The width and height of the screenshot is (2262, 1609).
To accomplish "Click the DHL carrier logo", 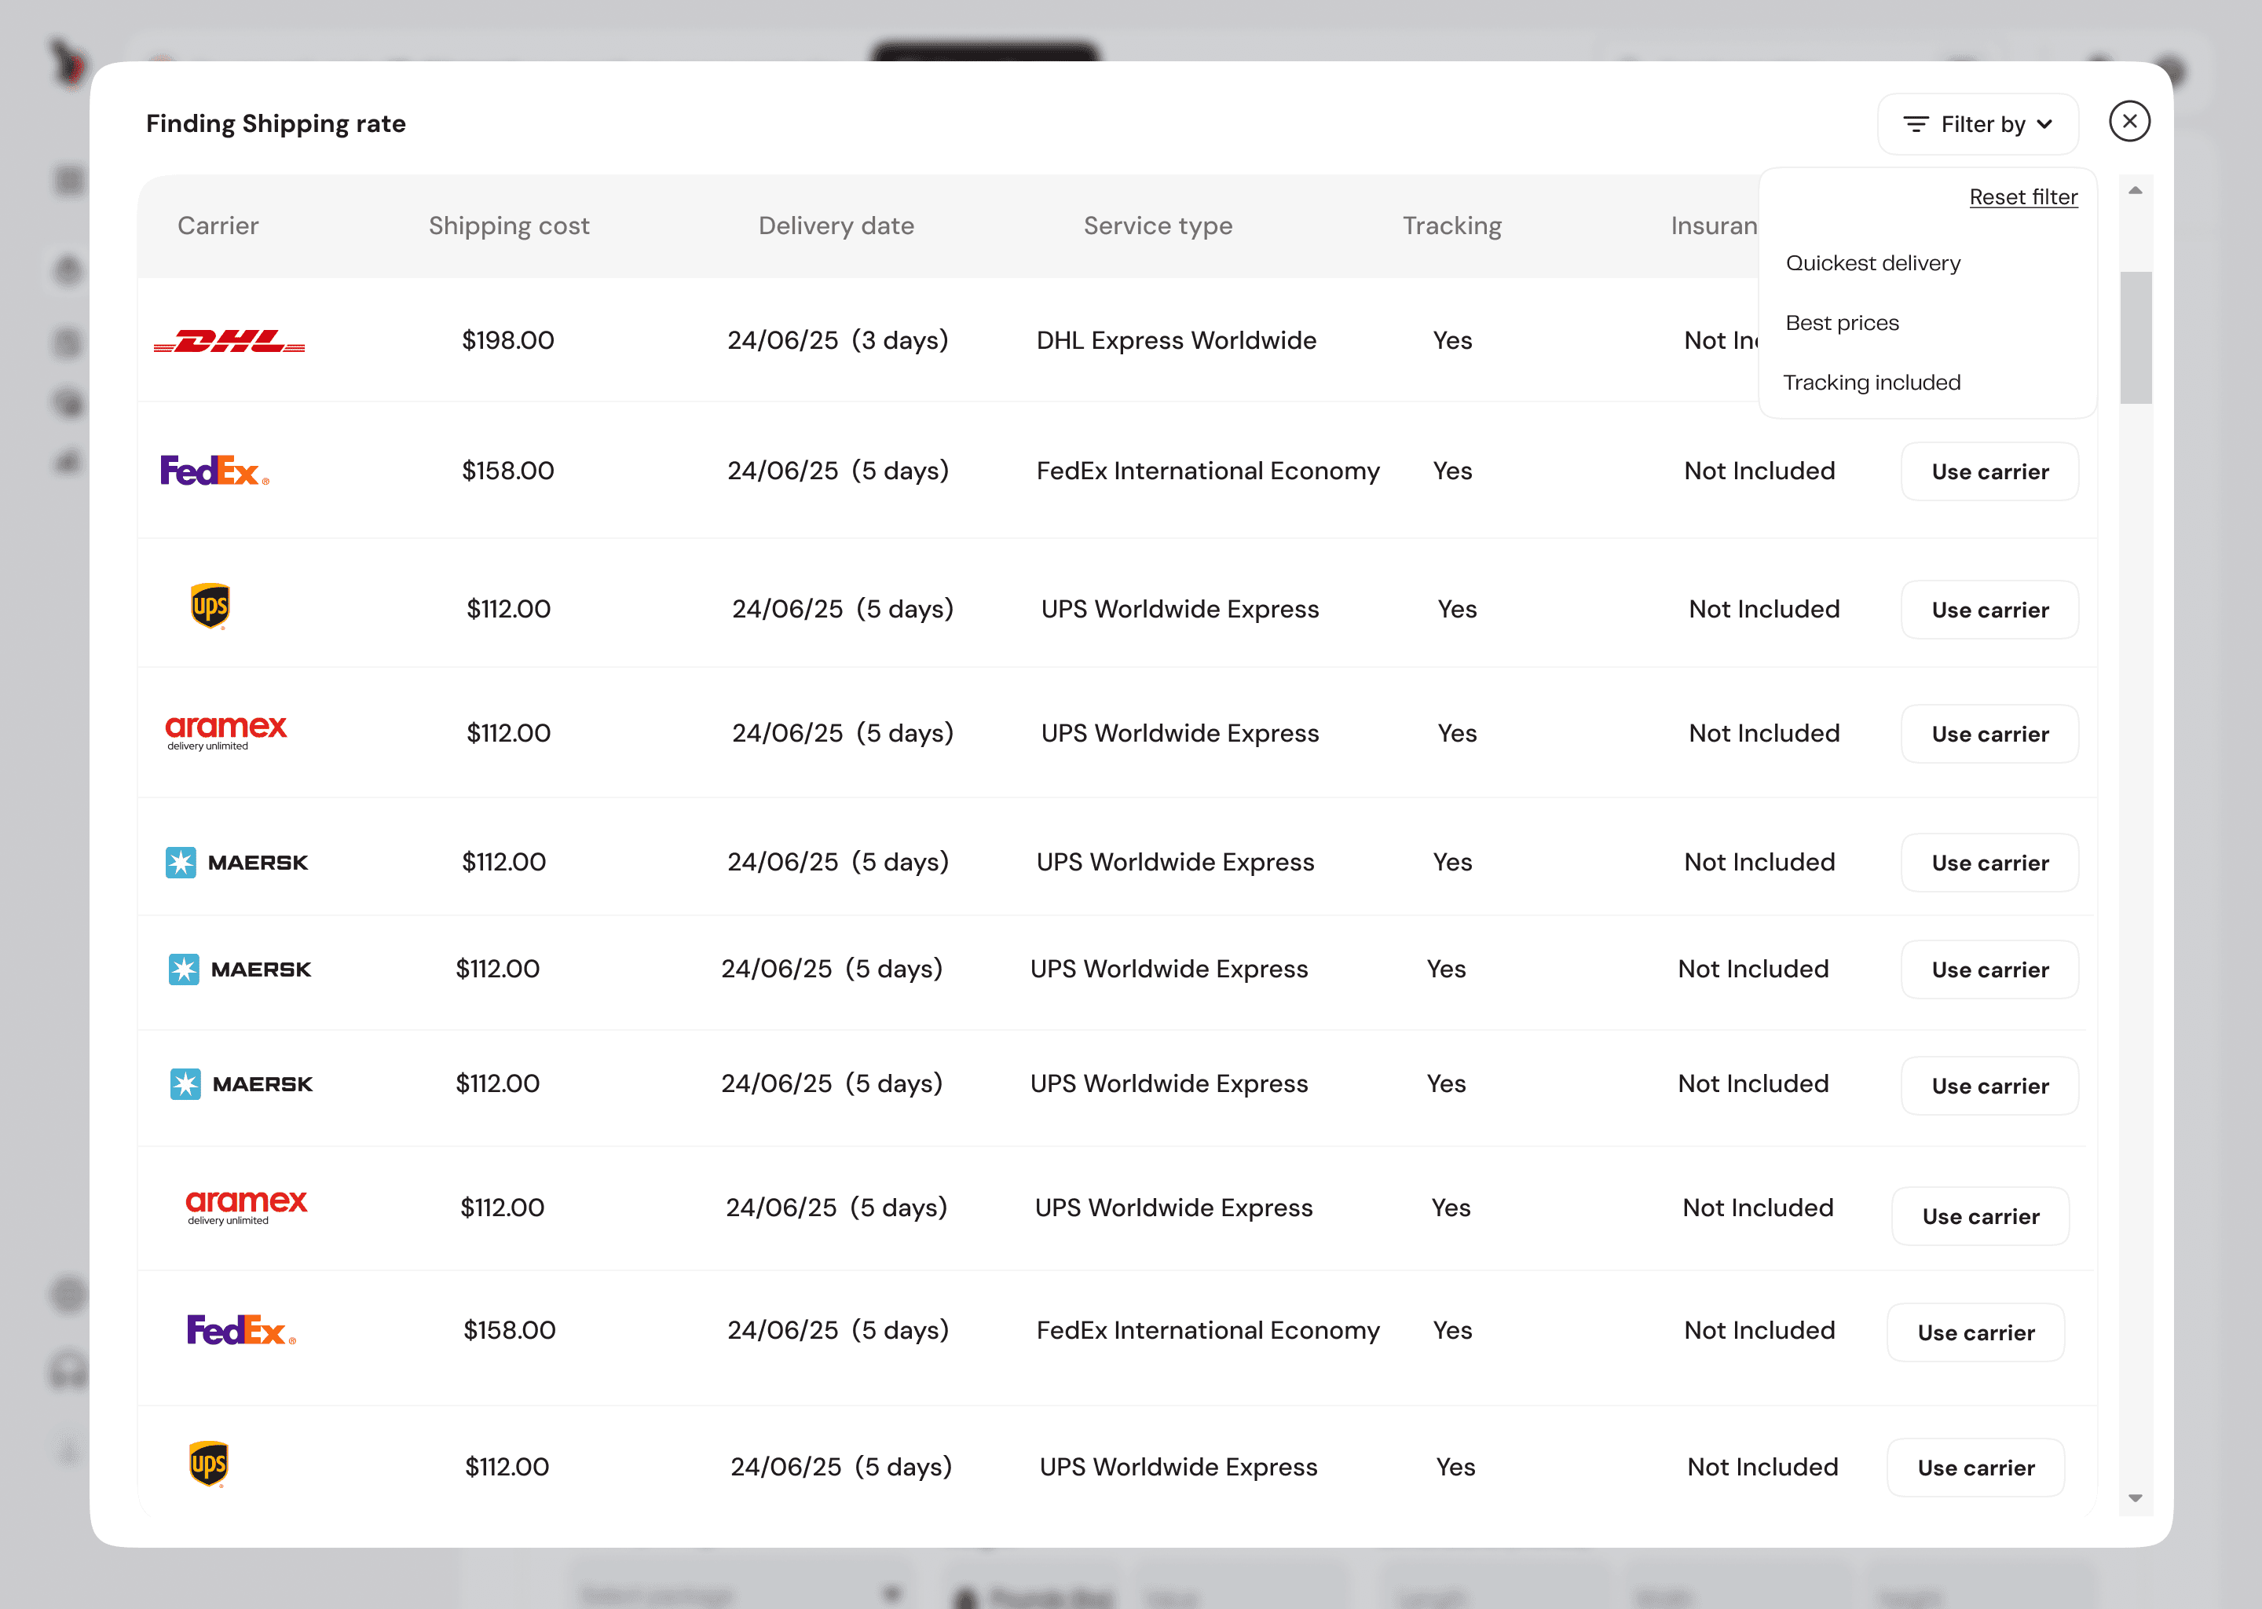I will (x=230, y=342).
